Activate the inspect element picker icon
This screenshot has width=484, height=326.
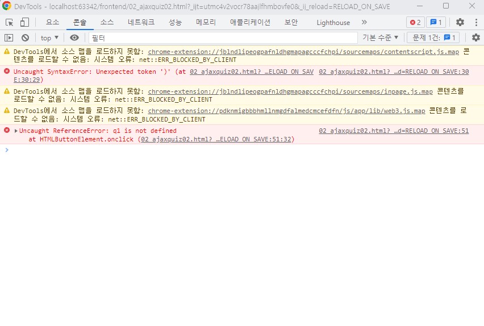(9, 22)
